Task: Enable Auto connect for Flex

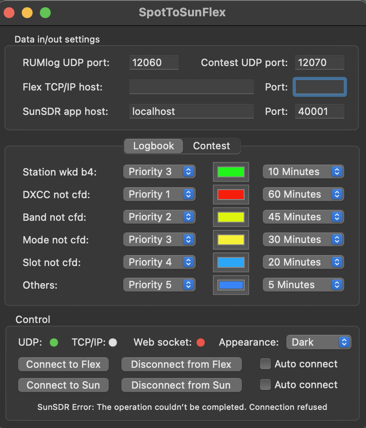Action: (x=265, y=364)
